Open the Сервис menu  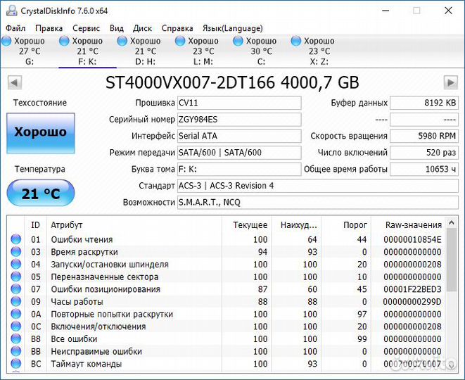pyautogui.click(x=86, y=28)
